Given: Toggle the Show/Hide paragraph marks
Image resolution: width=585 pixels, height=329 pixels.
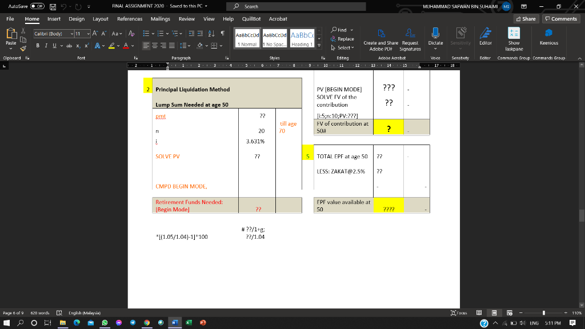Looking at the screenshot, I should [x=223, y=33].
